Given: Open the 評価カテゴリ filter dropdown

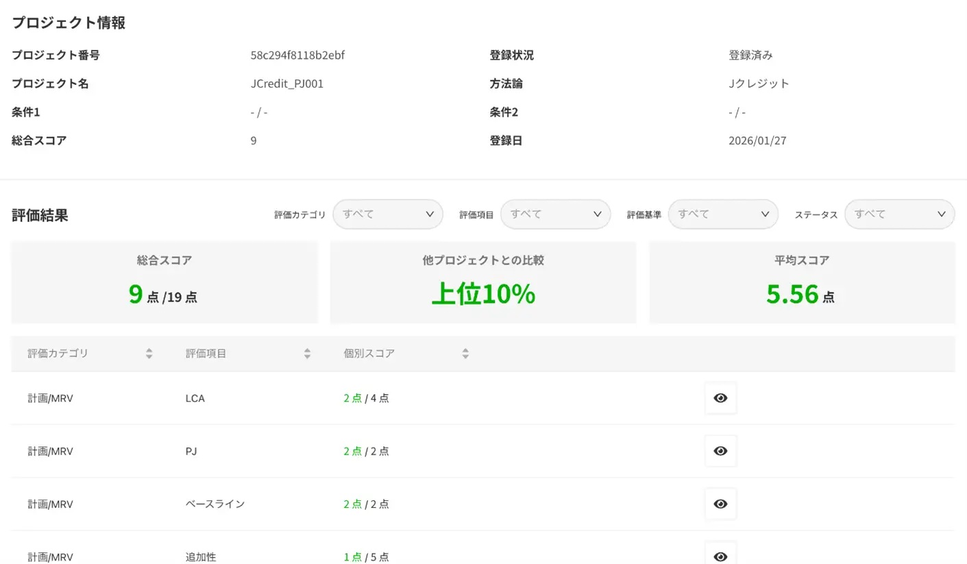Looking at the screenshot, I should click(x=388, y=214).
